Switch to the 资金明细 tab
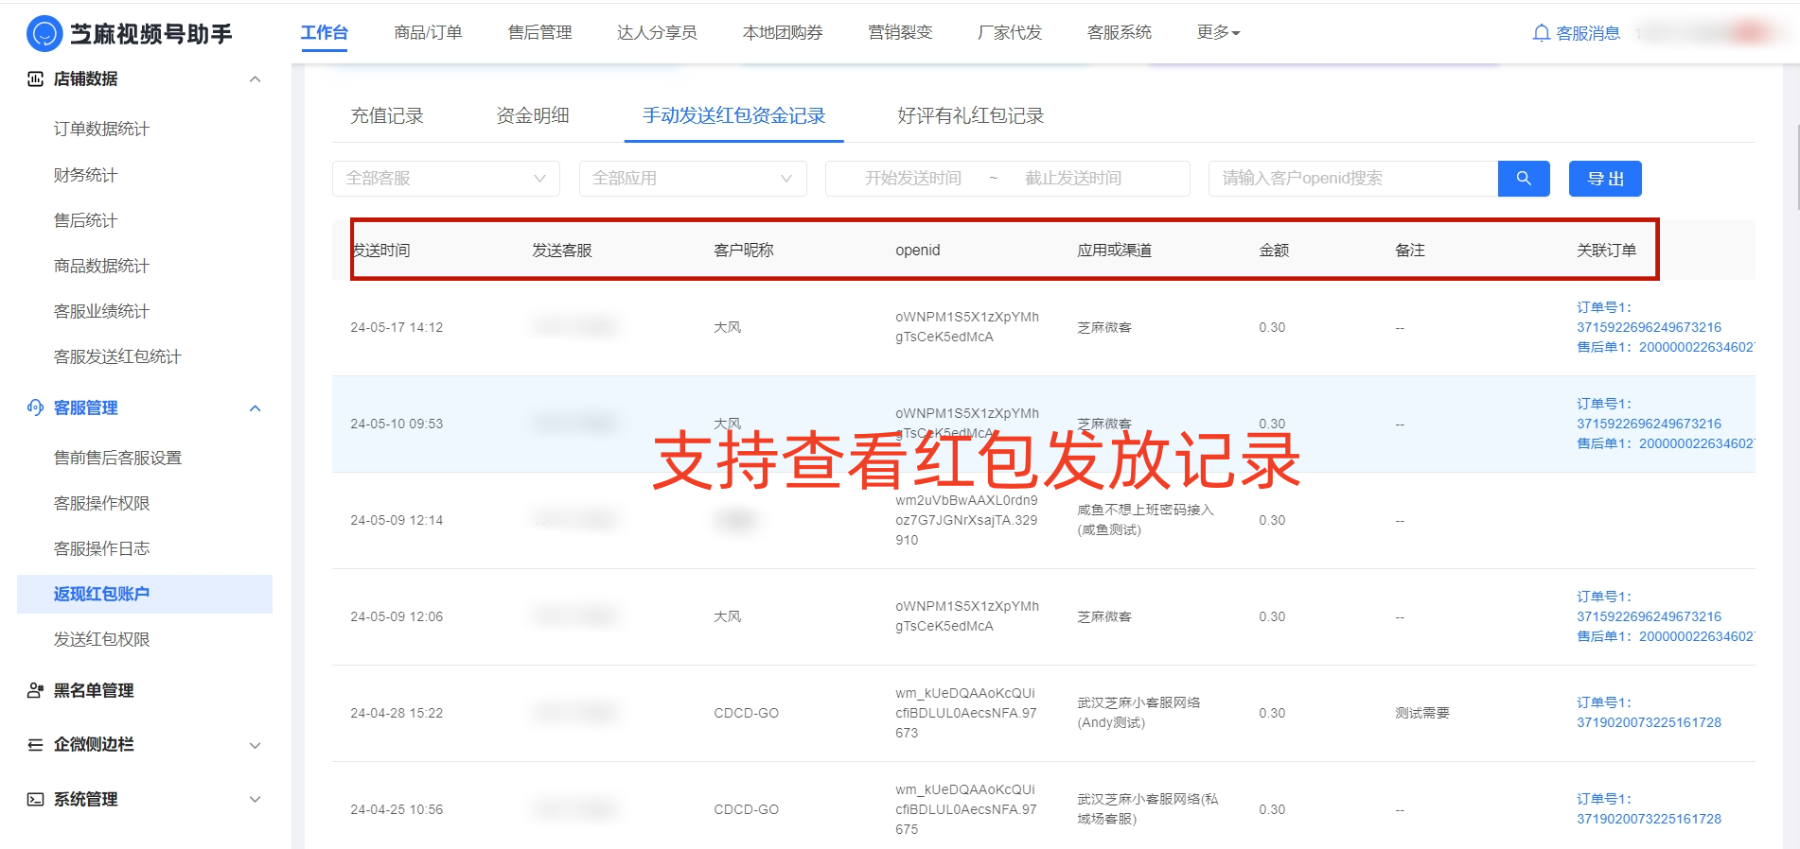The width and height of the screenshot is (1800, 849). (533, 115)
